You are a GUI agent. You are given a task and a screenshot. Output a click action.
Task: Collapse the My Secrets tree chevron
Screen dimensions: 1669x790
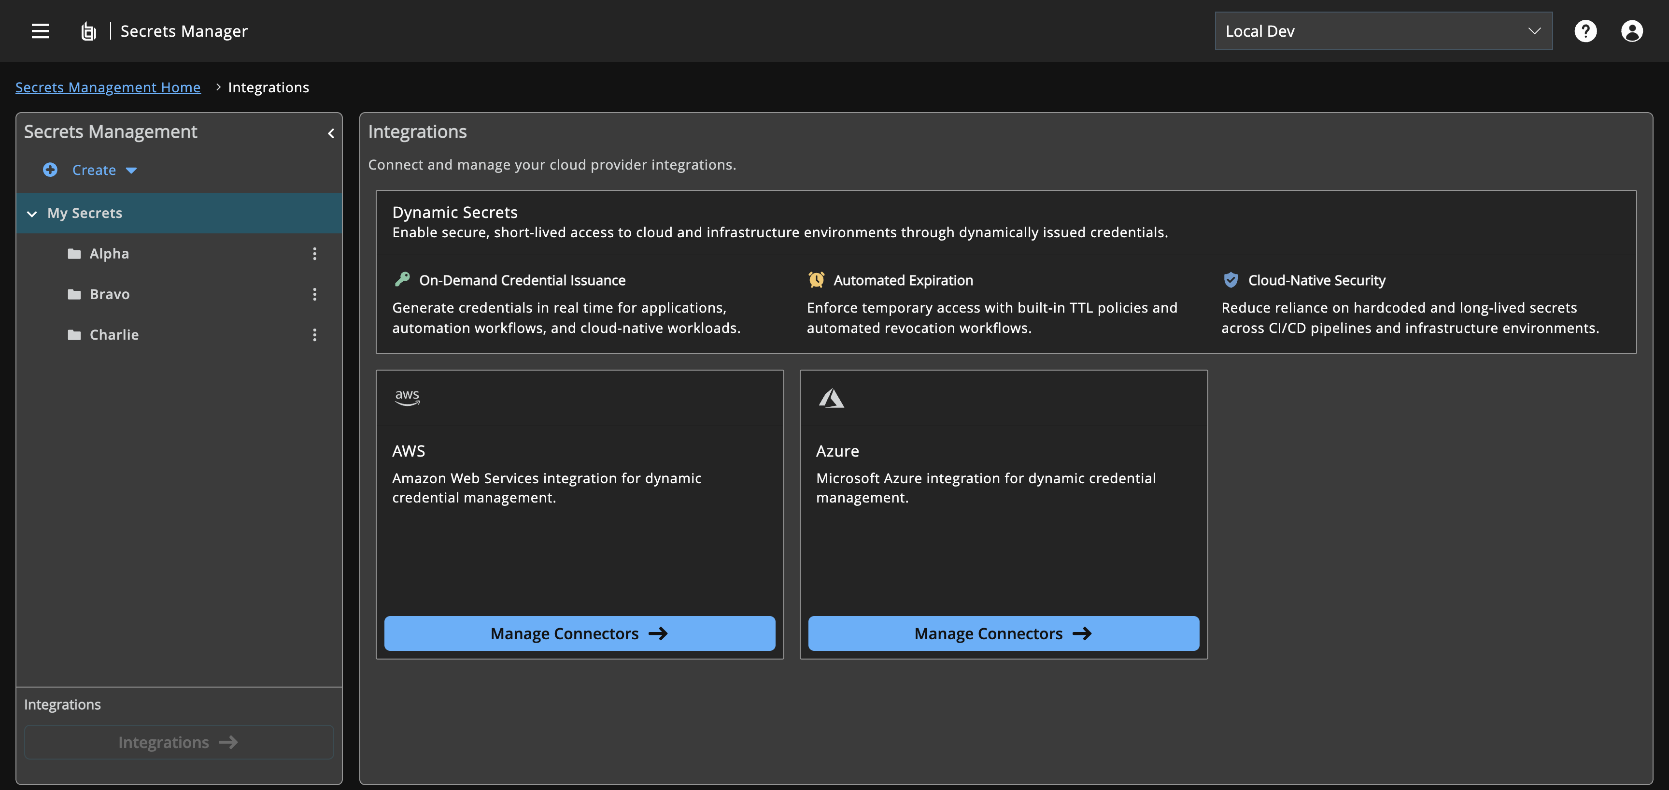[32, 213]
